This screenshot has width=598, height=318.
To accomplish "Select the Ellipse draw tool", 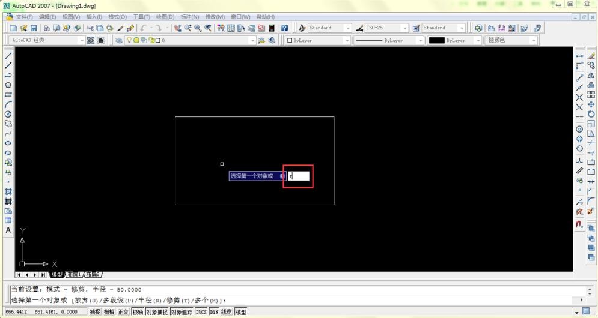I will [8, 143].
